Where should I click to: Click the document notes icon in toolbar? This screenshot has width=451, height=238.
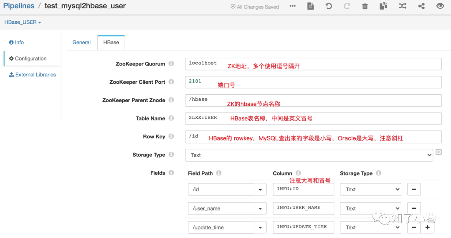pyautogui.click(x=310, y=6)
